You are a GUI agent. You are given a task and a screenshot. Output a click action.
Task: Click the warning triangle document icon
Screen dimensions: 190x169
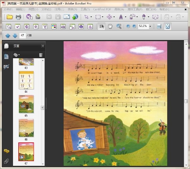pos(90,26)
